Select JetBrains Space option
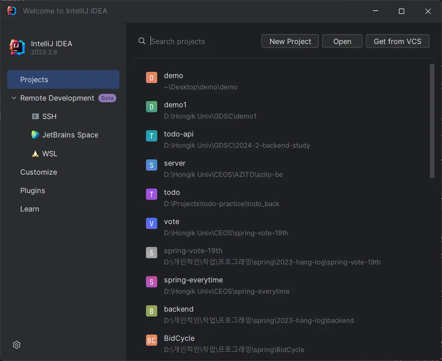 click(70, 135)
